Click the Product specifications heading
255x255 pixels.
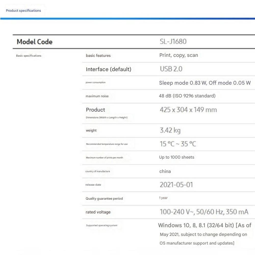(23, 10)
